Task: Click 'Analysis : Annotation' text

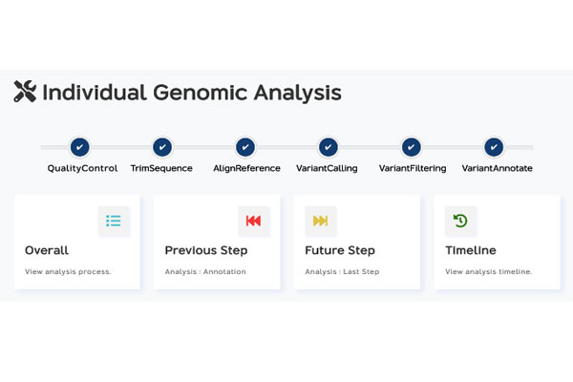Action: pos(205,271)
